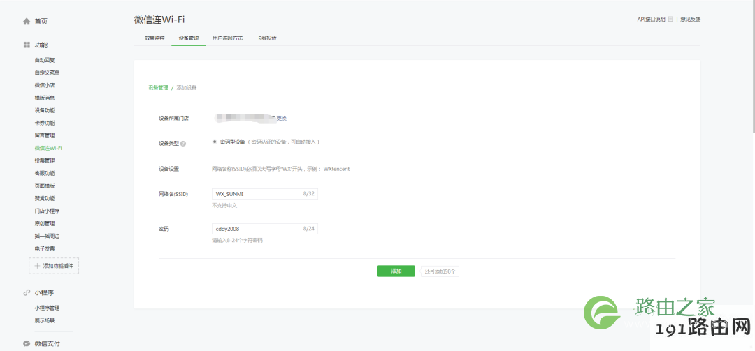Focus the 网络名(SSID) input field
The width and height of the screenshot is (755, 351).
pos(264,194)
